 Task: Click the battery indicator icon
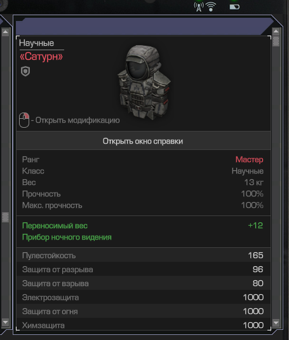(234, 7)
